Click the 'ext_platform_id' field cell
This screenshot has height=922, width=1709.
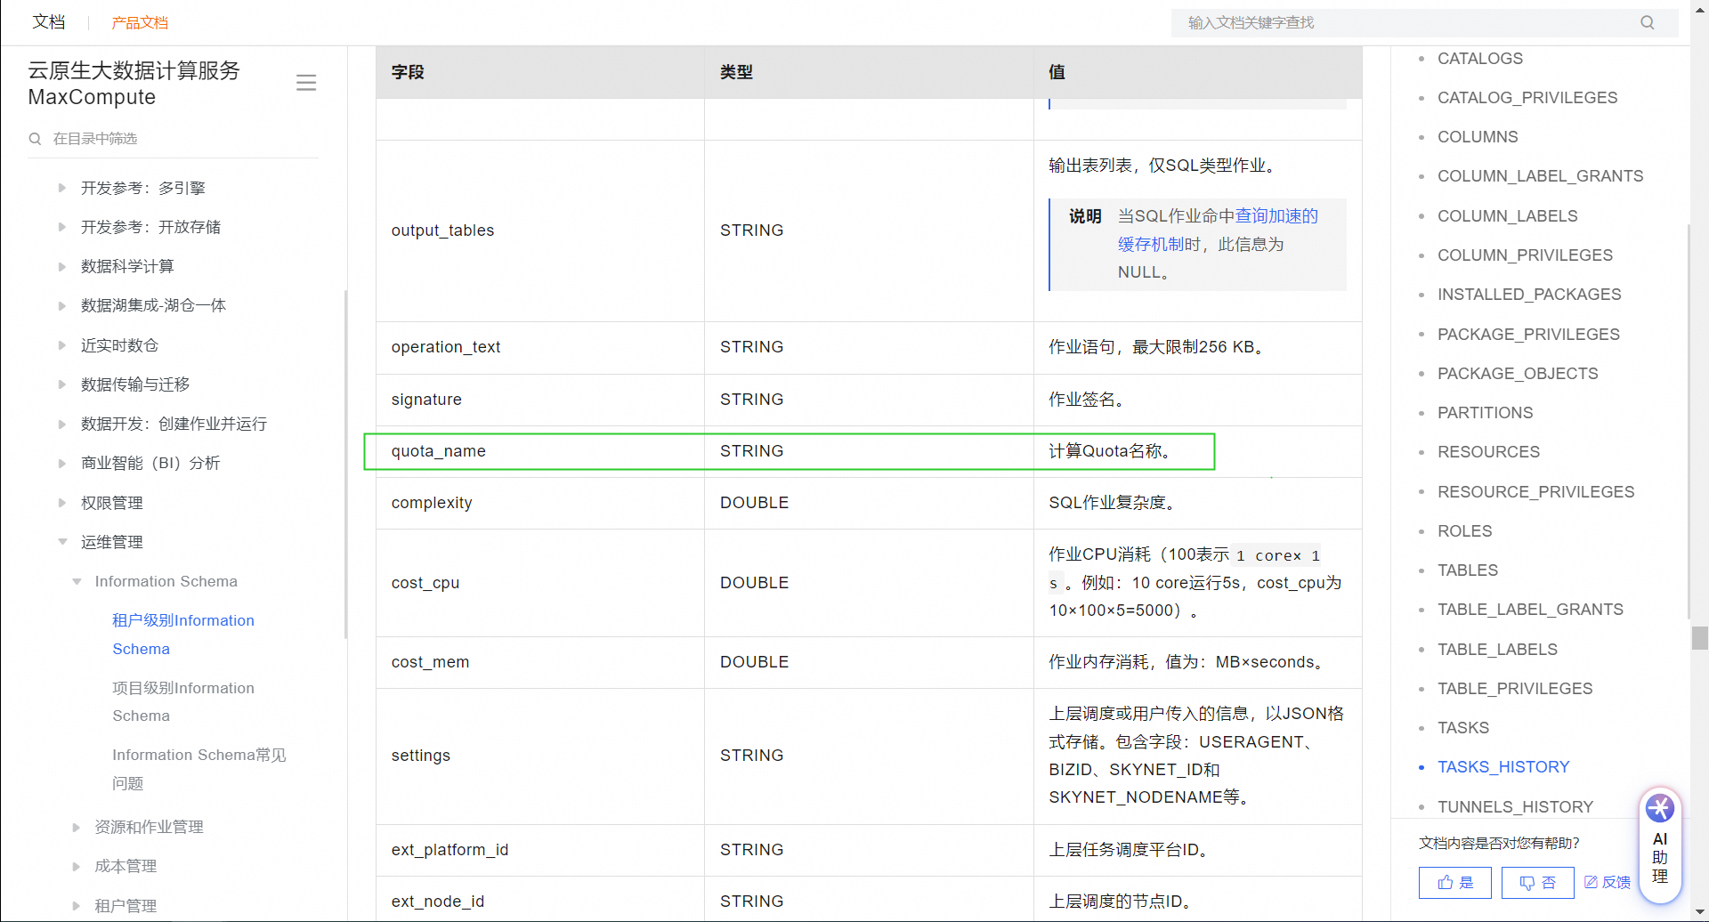pyautogui.click(x=540, y=850)
